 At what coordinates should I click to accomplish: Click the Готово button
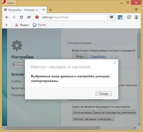point(104,93)
